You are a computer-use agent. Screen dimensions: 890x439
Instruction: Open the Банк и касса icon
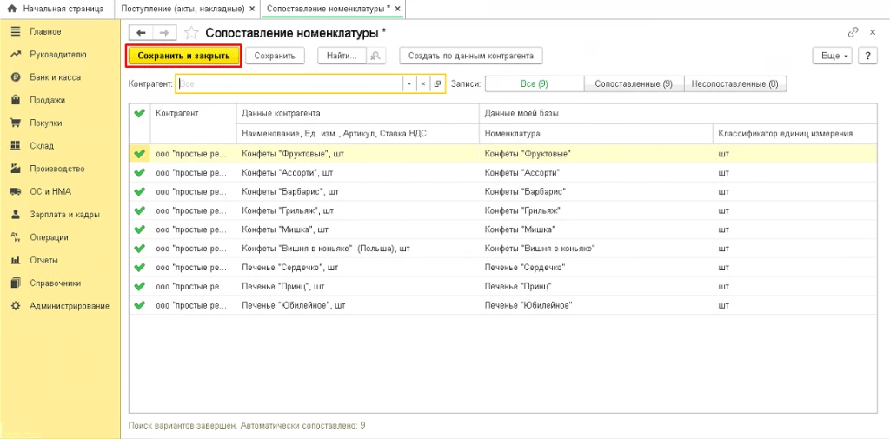pos(16,77)
